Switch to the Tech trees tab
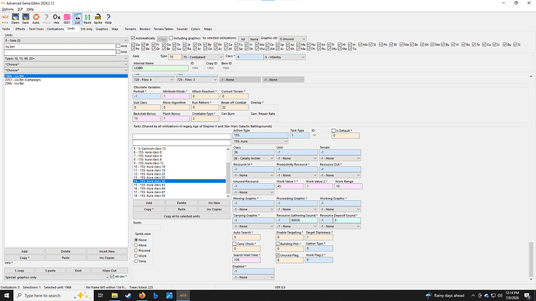This screenshot has height=301, width=536. pyautogui.click(x=37, y=29)
